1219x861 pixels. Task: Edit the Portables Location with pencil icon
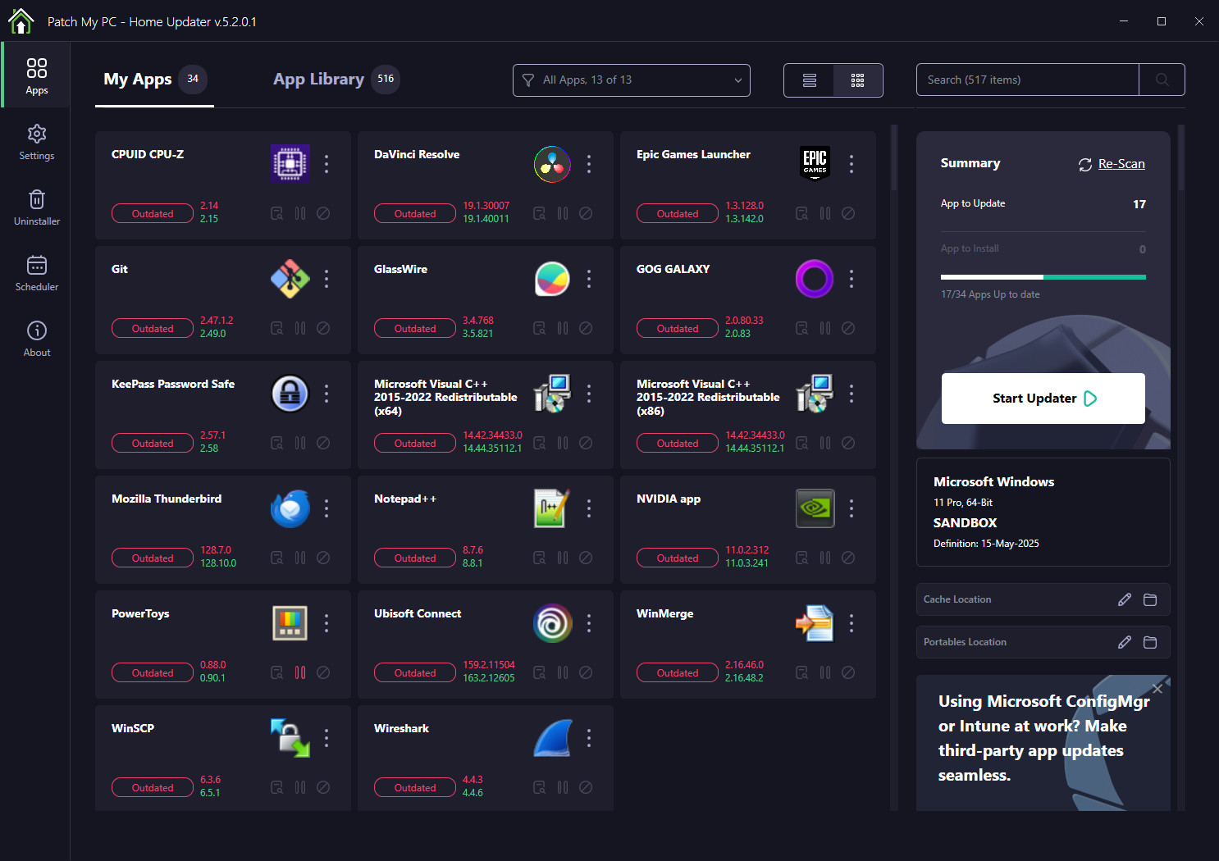click(x=1125, y=642)
